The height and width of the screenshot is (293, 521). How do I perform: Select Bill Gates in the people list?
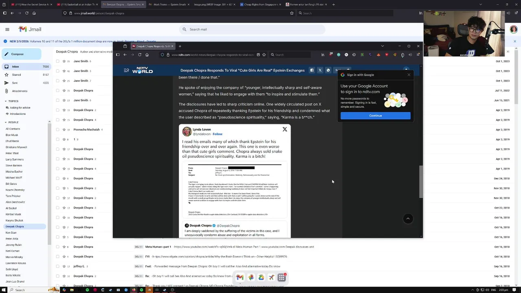click(11, 184)
